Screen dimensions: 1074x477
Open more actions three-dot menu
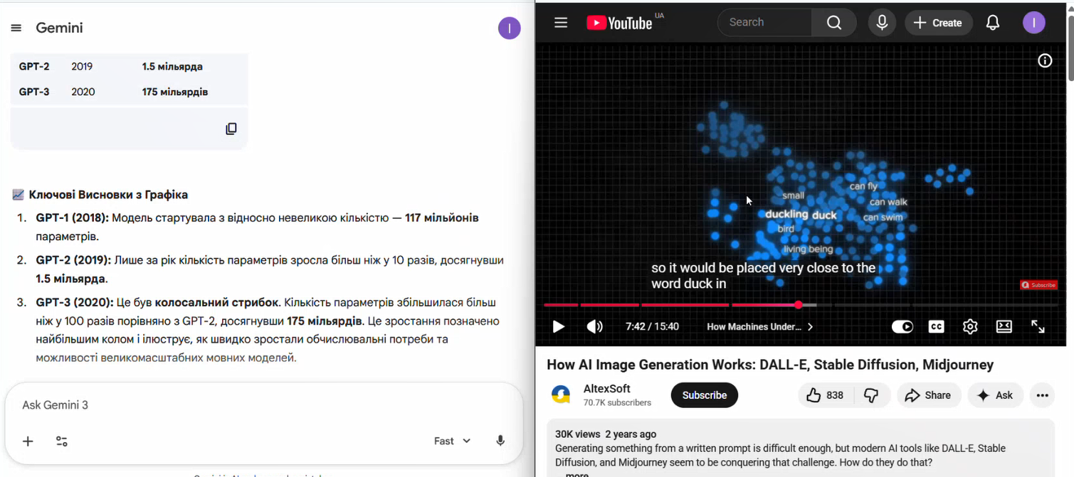tap(1043, 395)
